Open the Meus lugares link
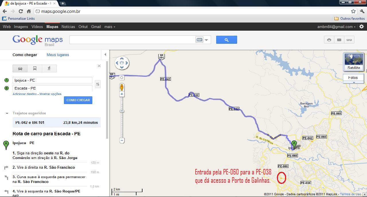The image size is (367, 197). tap(58, 55)
